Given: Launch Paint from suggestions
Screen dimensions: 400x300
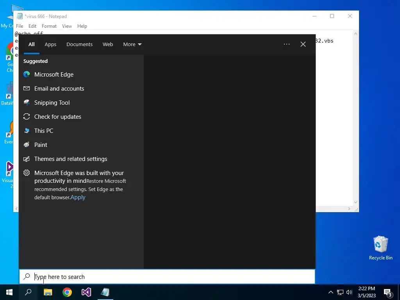Looking at the screenshot, I should tap(81, 145).
